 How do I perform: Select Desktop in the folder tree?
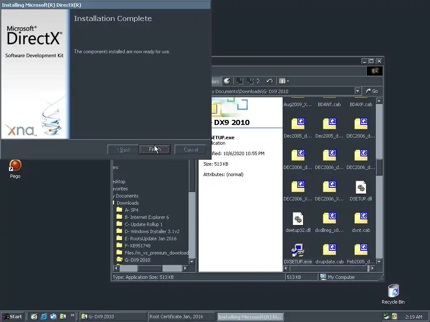(x=119, y=182)
